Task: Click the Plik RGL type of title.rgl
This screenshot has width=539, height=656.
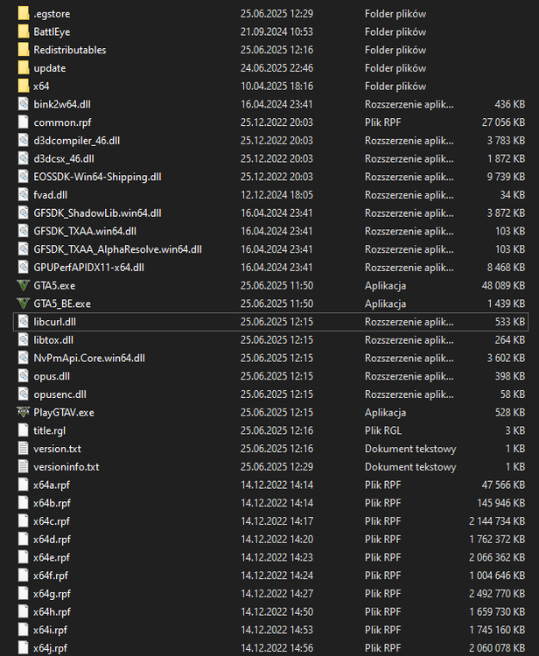Action: (x=383, y=430)
